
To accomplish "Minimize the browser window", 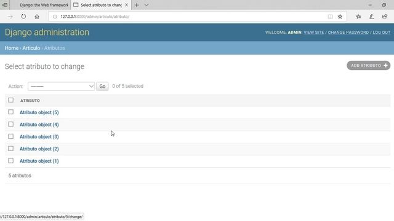I will pos(370,5).
